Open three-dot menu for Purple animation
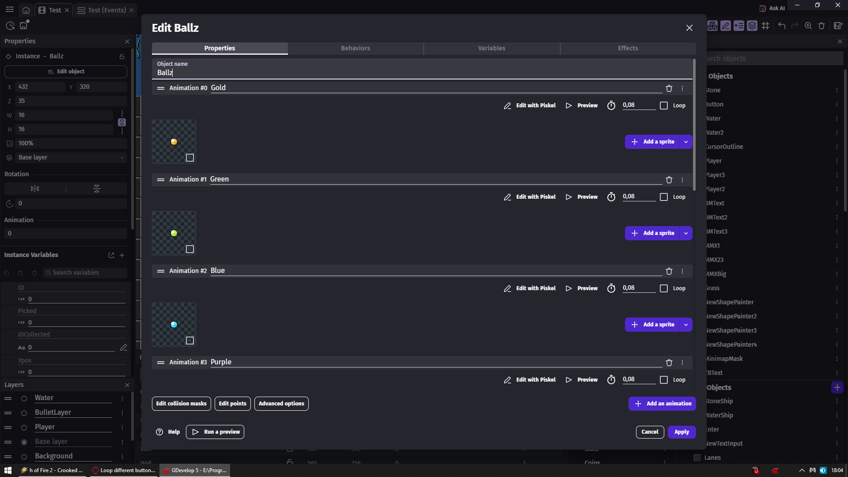The width and height of the screenshot is (848, 477). tap(682, 363)
